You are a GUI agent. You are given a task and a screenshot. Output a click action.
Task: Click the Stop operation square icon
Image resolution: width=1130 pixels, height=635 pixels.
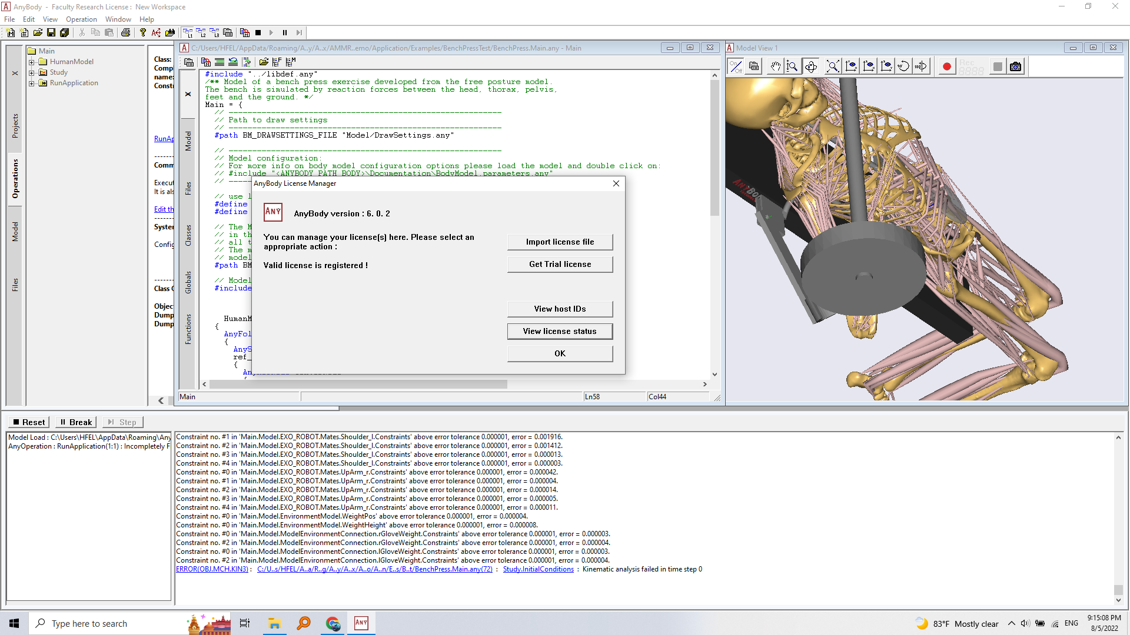(258, 33)
